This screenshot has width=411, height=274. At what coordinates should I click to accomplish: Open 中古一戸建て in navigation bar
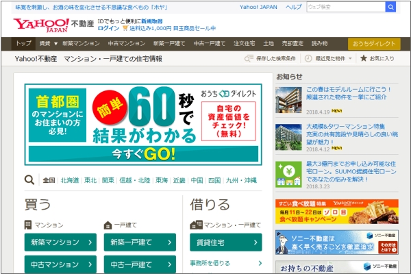(210, 44)
